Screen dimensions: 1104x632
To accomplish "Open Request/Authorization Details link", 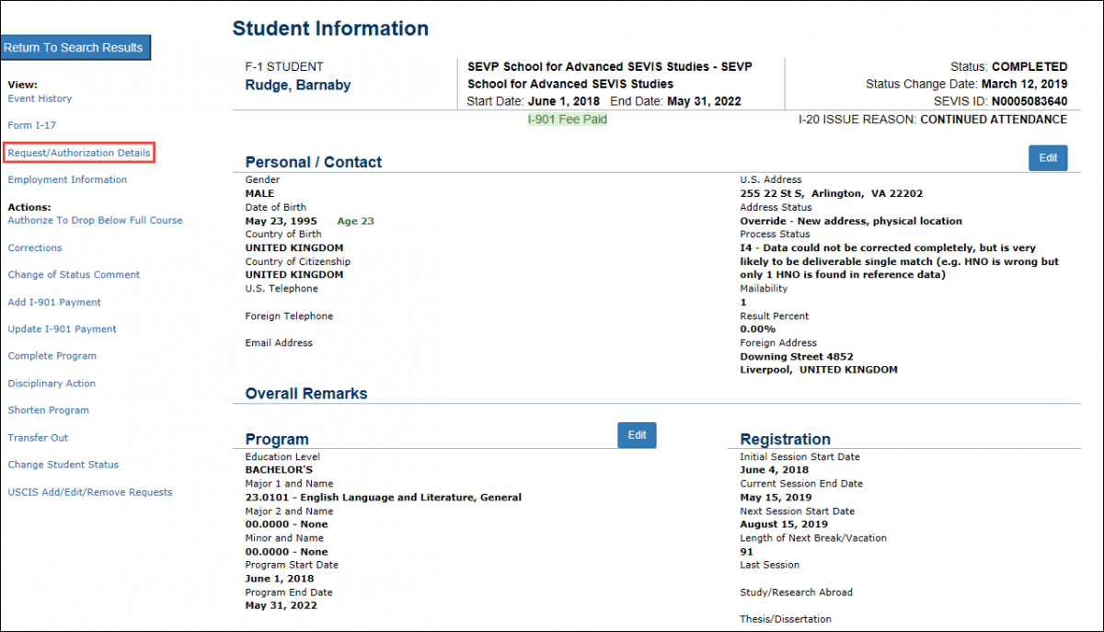I will pos(79,153).
